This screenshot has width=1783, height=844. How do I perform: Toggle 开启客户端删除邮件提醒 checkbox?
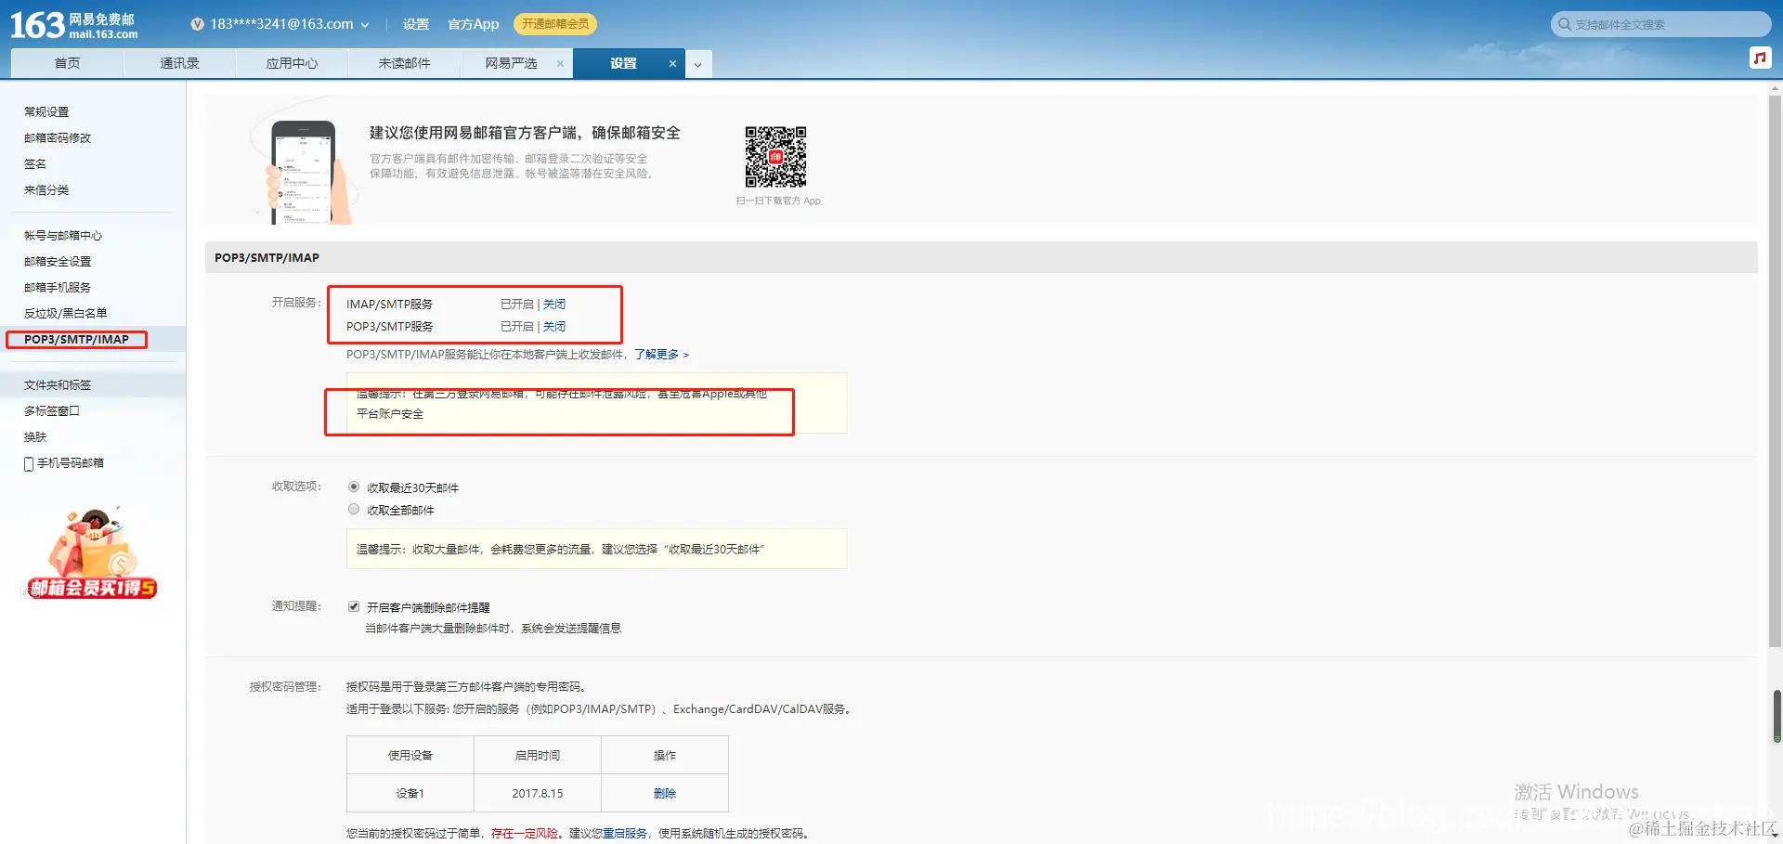(x=354, y=606)
